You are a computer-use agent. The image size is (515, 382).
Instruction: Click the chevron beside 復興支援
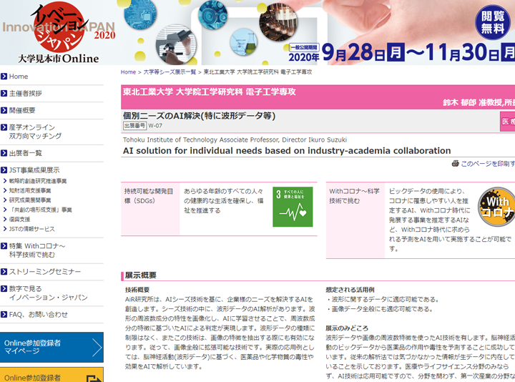click(5, 219)
